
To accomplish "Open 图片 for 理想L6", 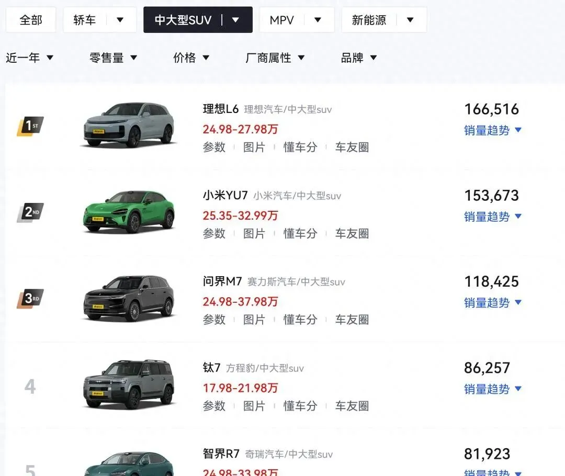I will pyautogui.click(x=254, y=148).
